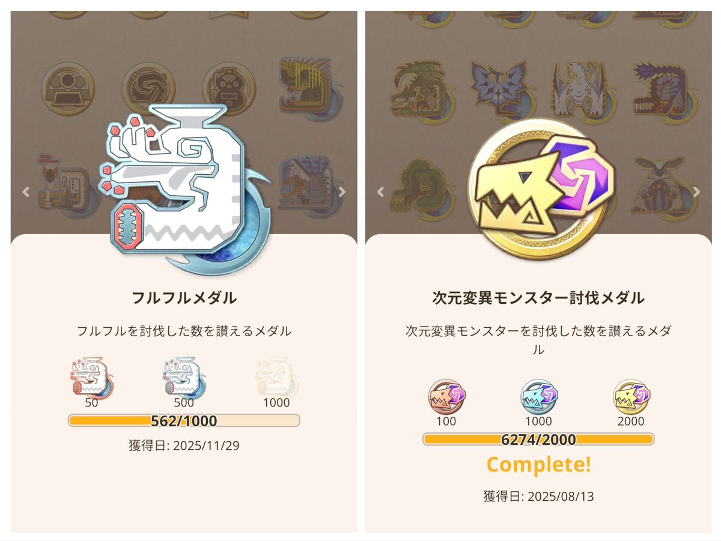Screen dimensions: 721x541
Task: Click the 獲得日: 2025/11/29 text
Action: (184, 446)
